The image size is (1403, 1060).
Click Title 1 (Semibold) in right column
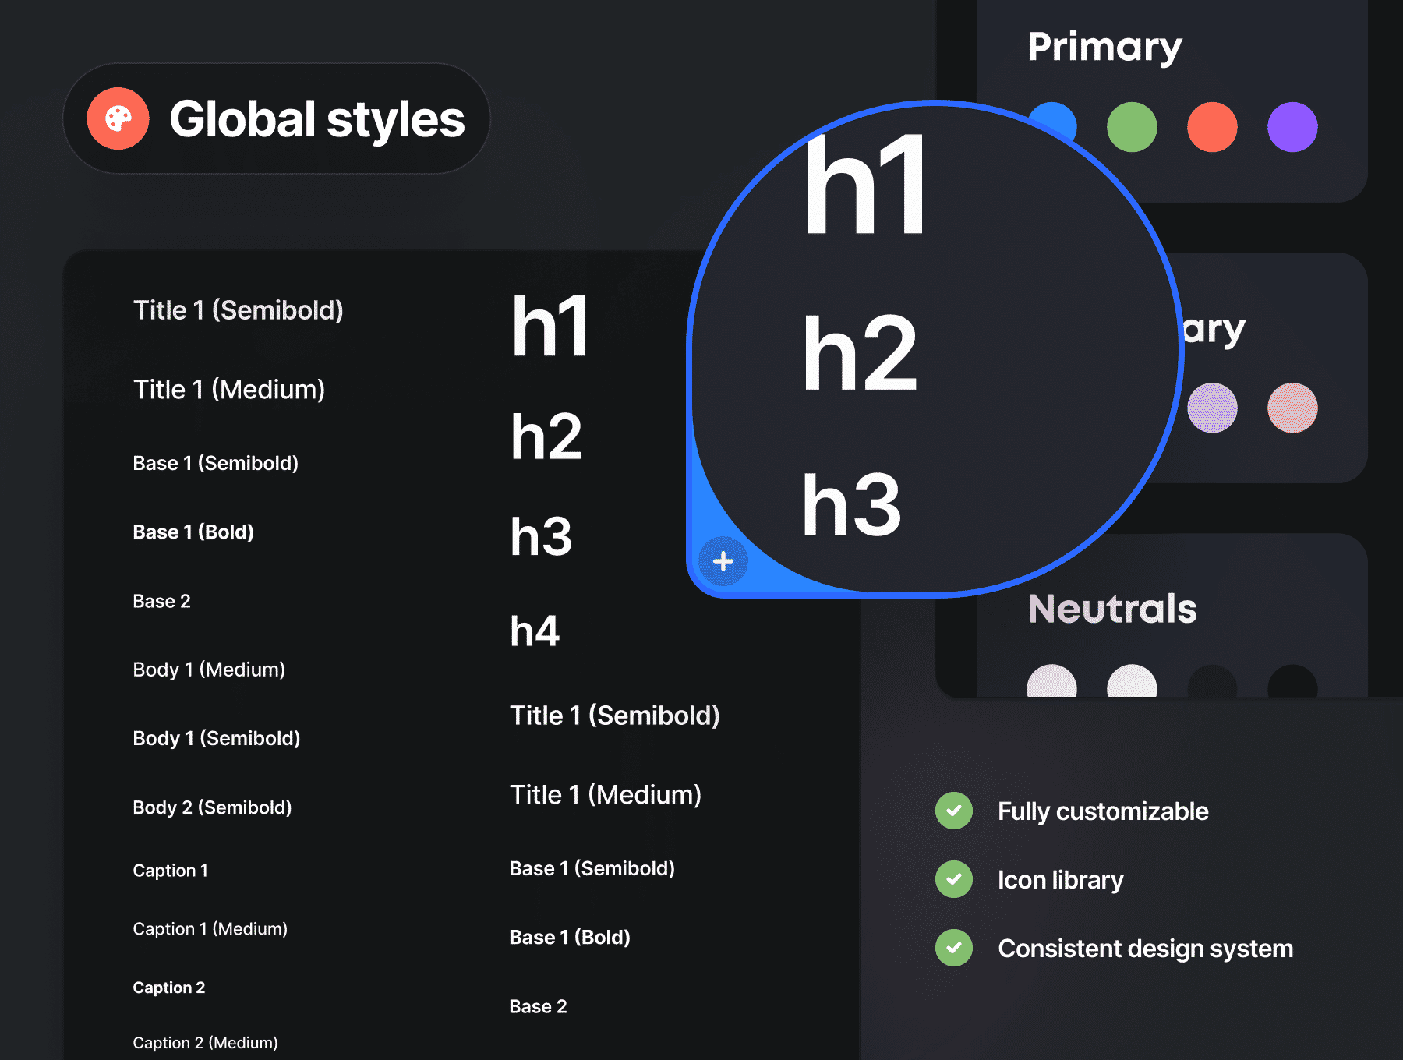pyautogui.click(x=615, y=716)
